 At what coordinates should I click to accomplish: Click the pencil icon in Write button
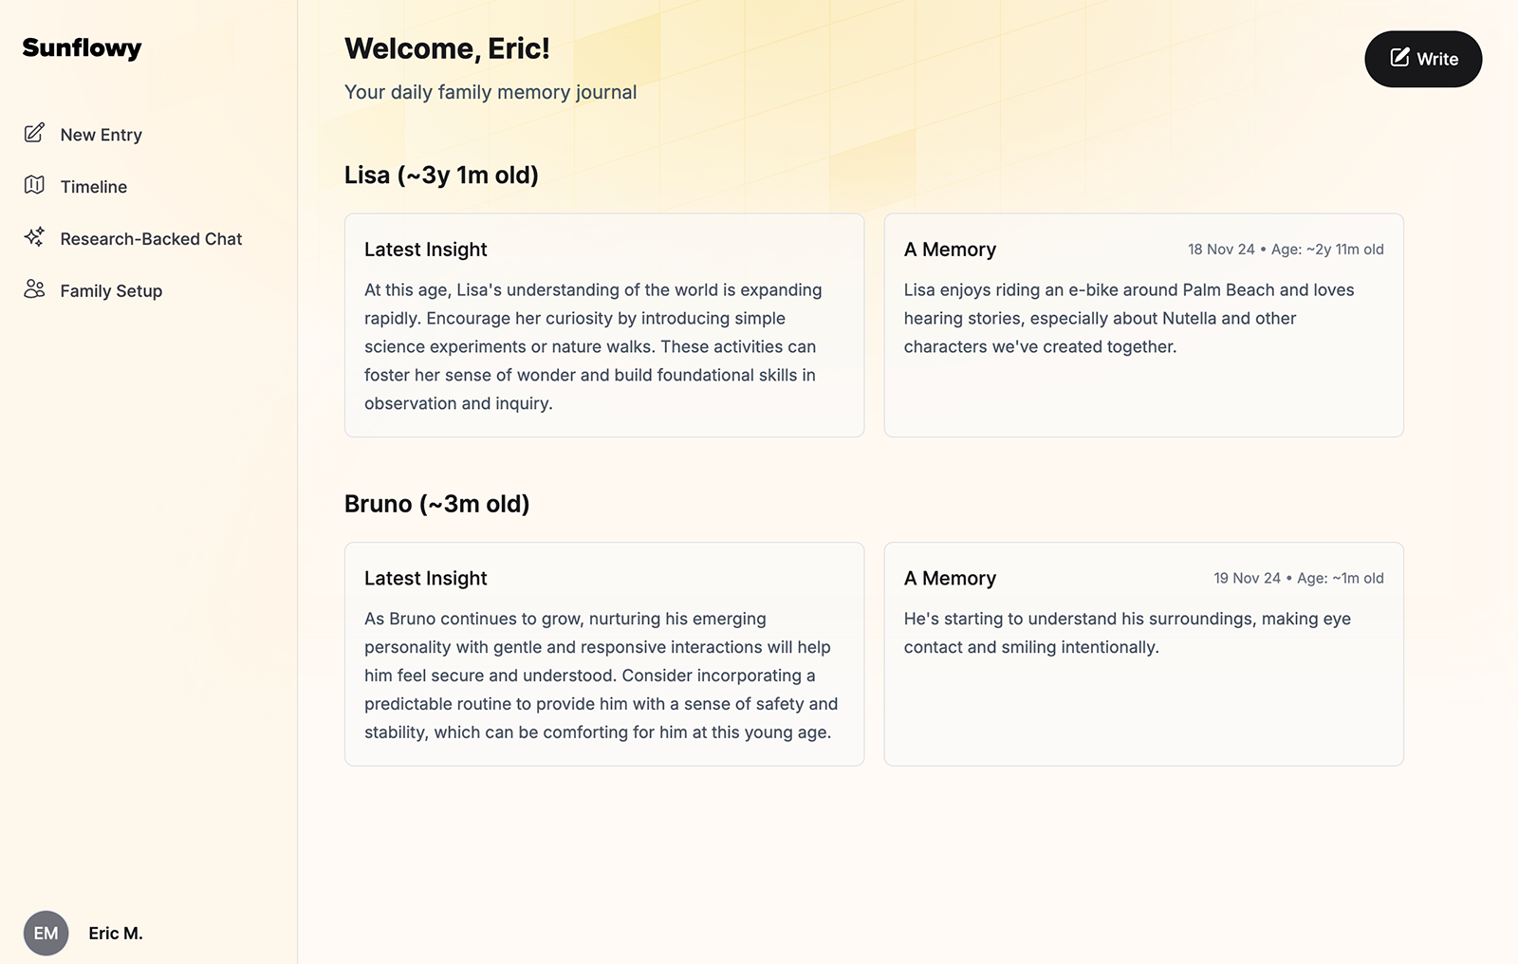pyautogui.click(x=1399, y=57)
